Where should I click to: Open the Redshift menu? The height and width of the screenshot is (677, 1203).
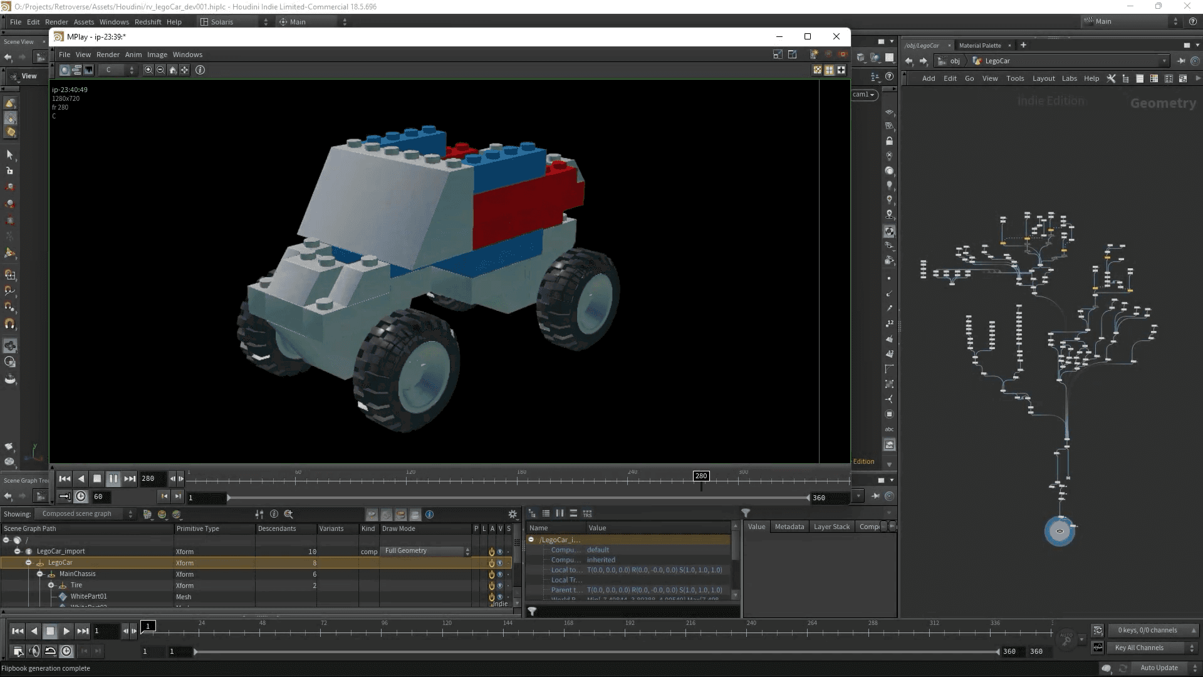coord(148,22)
